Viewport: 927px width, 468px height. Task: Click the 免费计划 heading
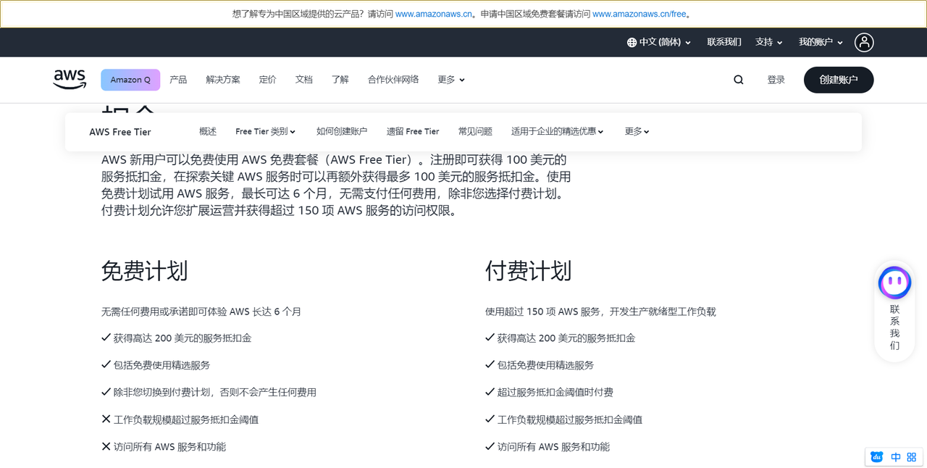(145, 271)
